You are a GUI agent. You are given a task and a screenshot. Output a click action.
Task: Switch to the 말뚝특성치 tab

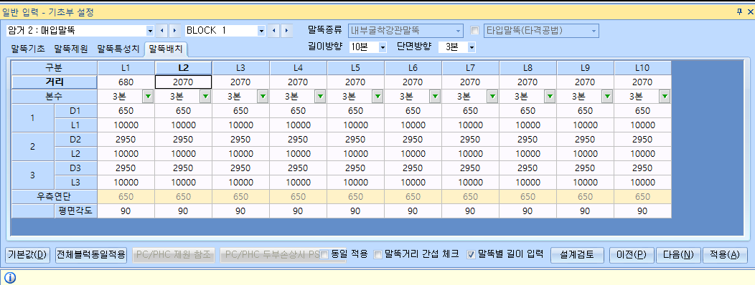[118, 49]
